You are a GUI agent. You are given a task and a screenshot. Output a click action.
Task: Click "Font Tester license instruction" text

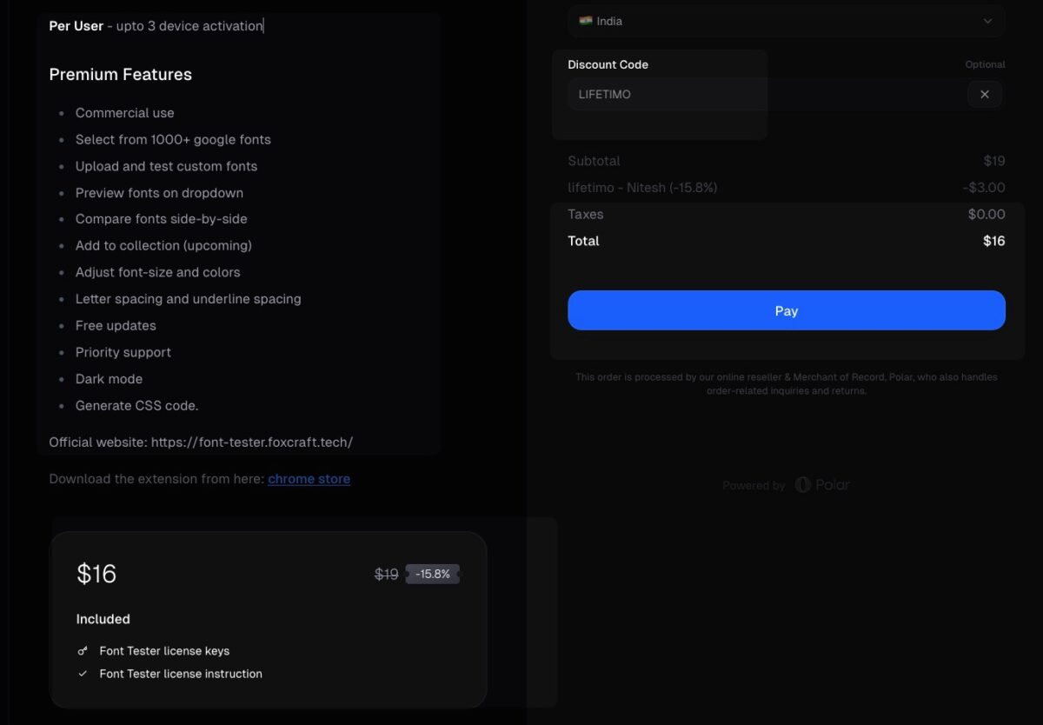point(181,674)
